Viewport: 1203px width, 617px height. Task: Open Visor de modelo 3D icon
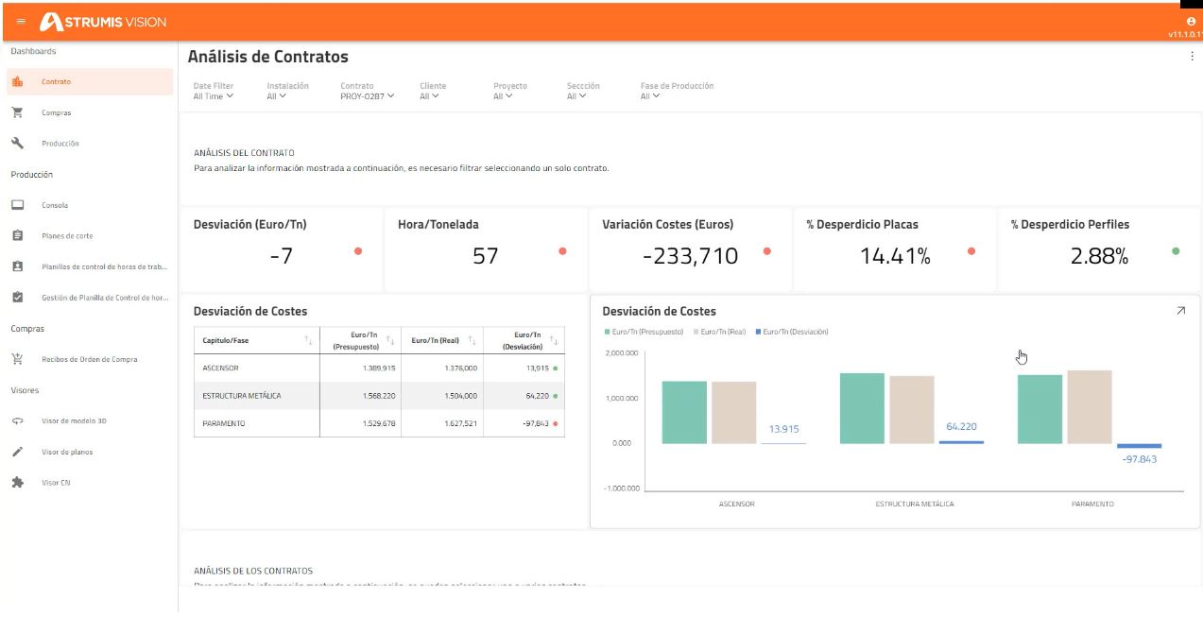(x=17, y=420)
